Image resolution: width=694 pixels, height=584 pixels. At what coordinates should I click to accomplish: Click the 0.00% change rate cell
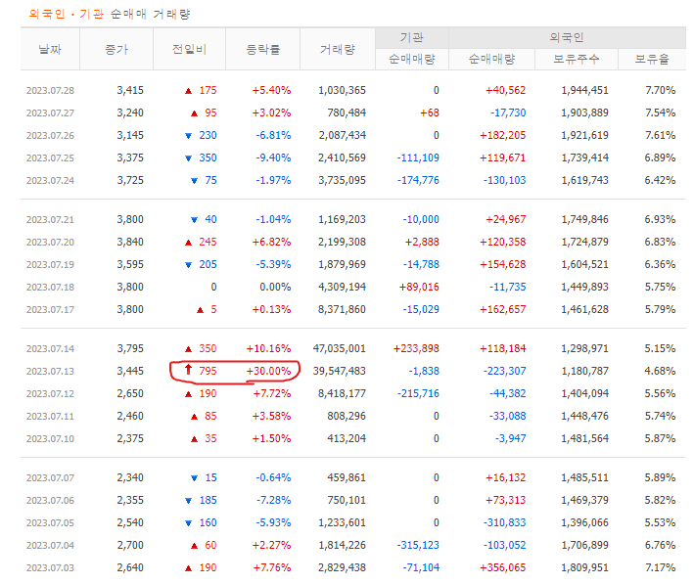click(275, 287)
